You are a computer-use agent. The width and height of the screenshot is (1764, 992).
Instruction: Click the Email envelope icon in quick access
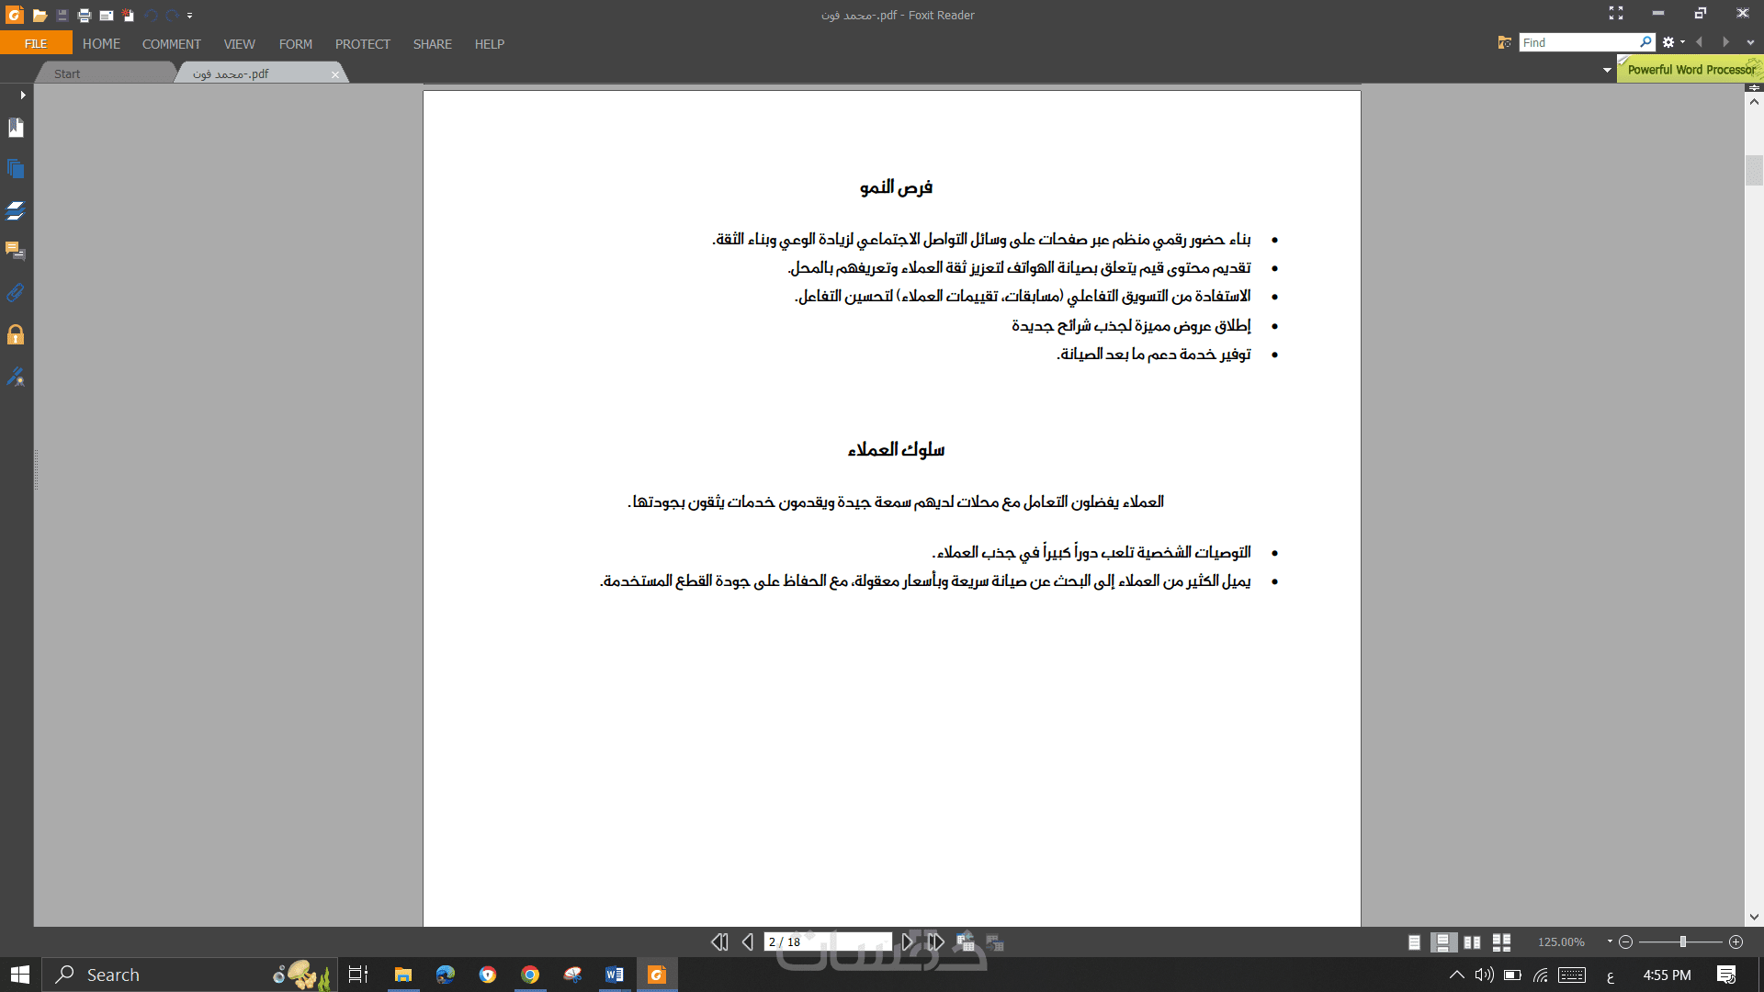107,16
